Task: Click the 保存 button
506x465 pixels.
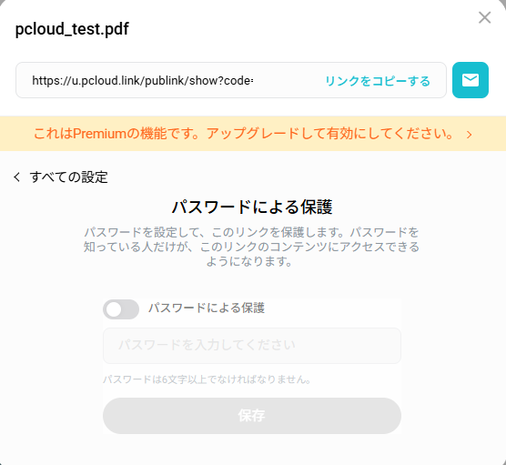Action: (x=252, y=416)
